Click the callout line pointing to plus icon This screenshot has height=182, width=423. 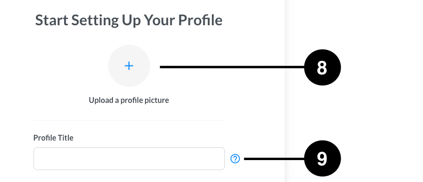pyautogui.click(x=232, y=67)
